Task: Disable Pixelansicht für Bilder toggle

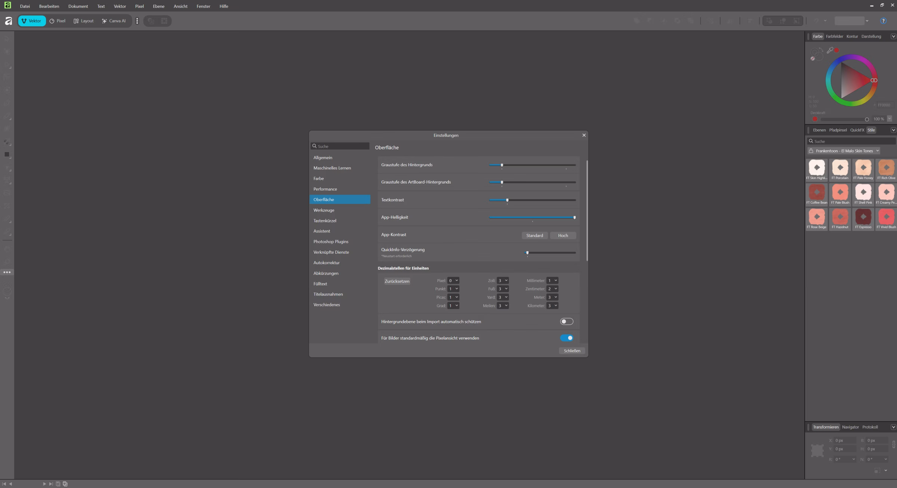Action: tap(566, 338)
